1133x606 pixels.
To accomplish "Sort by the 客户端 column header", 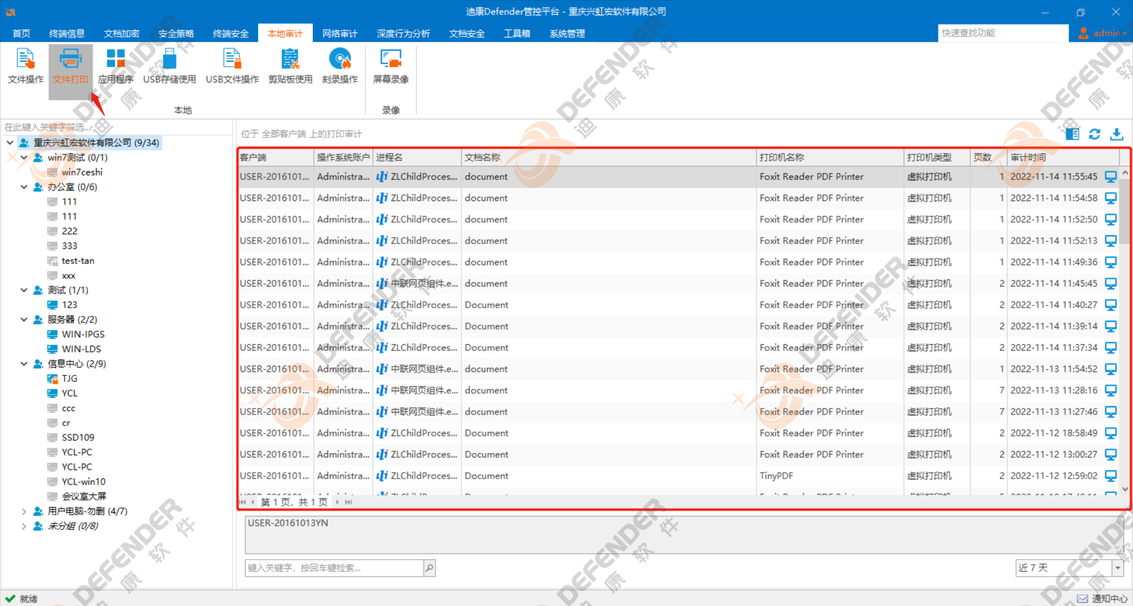I will point(276,157).
